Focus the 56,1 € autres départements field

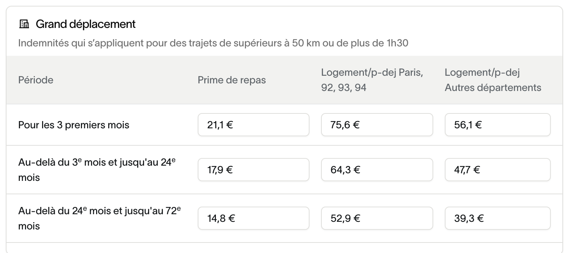point(498,125)
